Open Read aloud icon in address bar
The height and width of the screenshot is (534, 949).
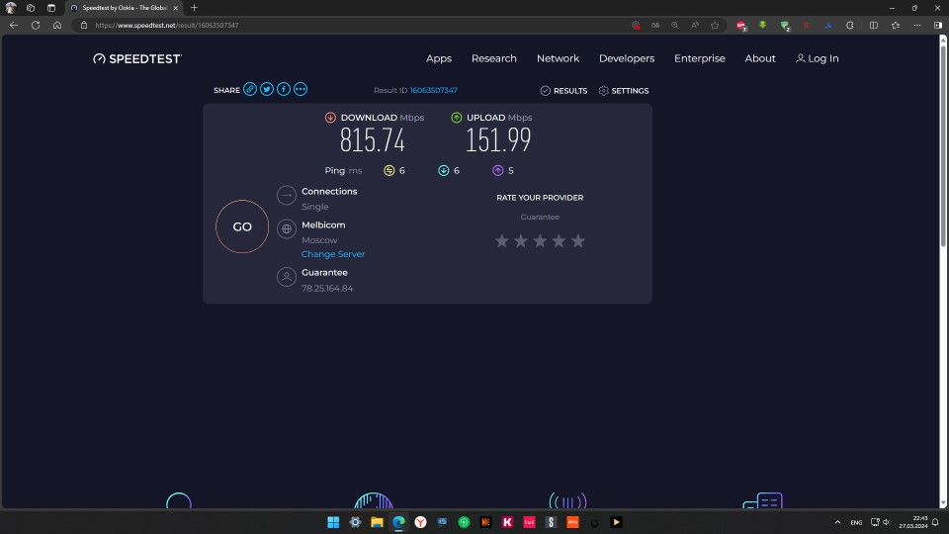(x=695, y=26)
